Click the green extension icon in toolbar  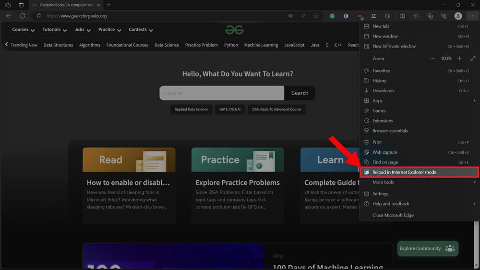tap(332, 16)
